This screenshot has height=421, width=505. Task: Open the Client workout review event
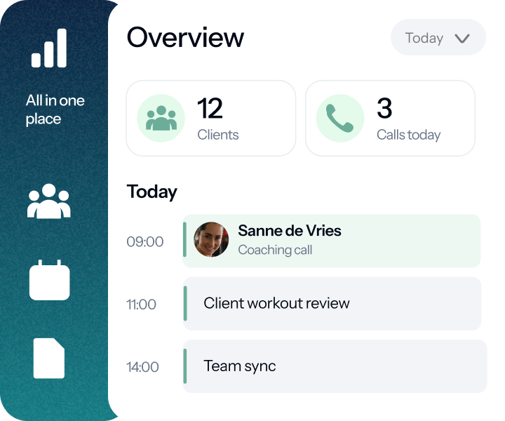[x=332, y=303]
